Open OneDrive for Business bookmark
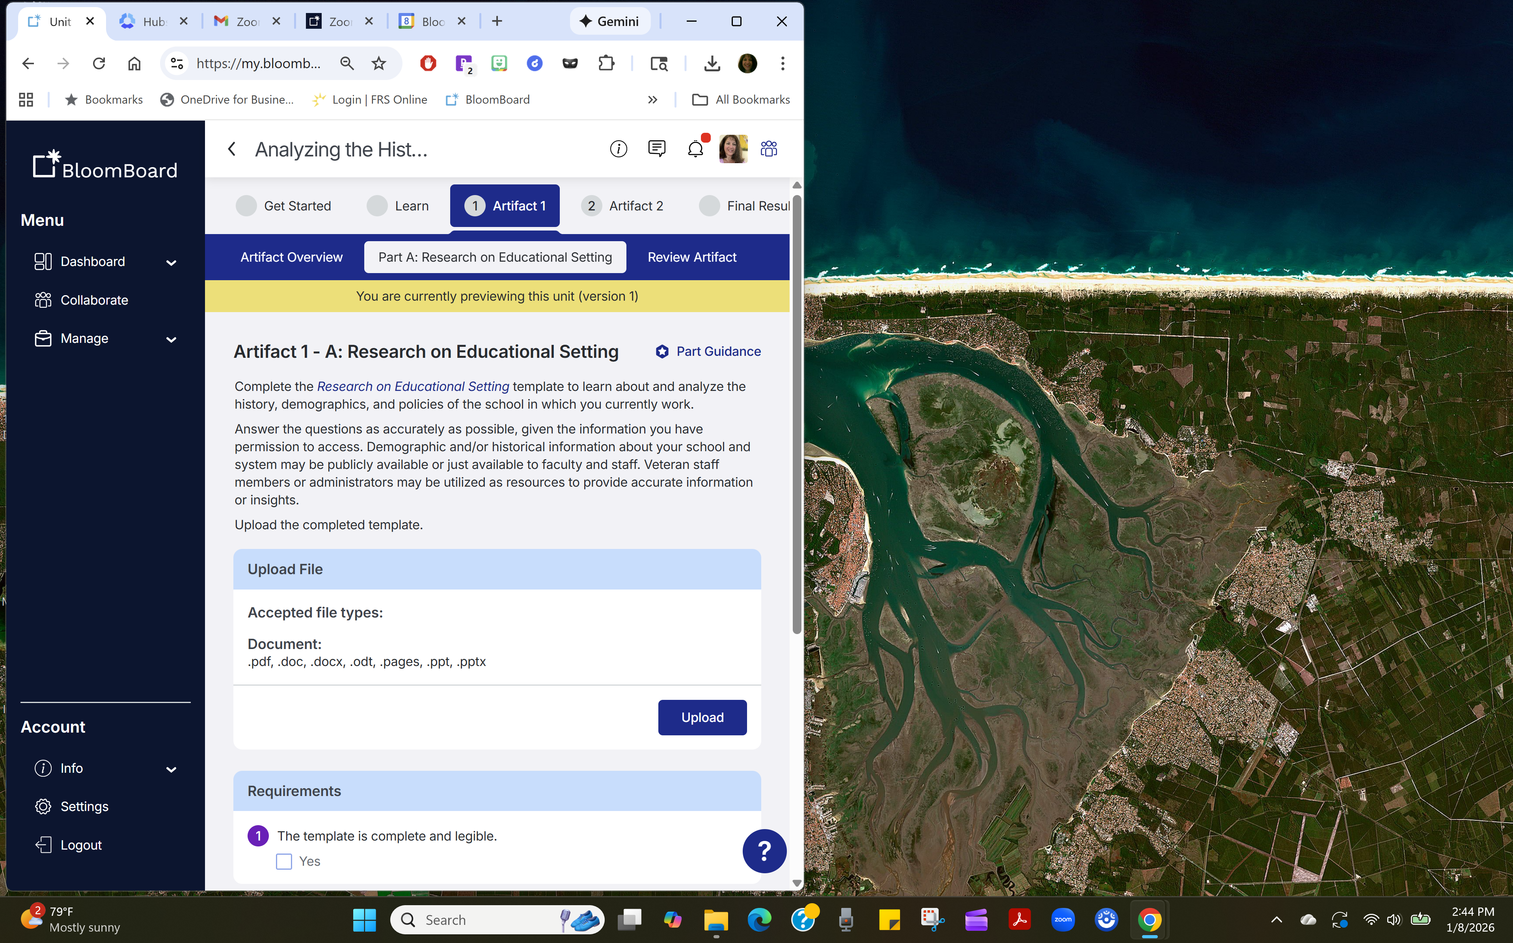This screenshot has width=1513, height=943. (227, 99)
